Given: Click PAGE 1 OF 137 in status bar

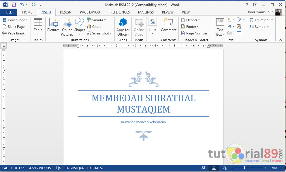Looking at the screenshot, I should [x=13, y=168].
